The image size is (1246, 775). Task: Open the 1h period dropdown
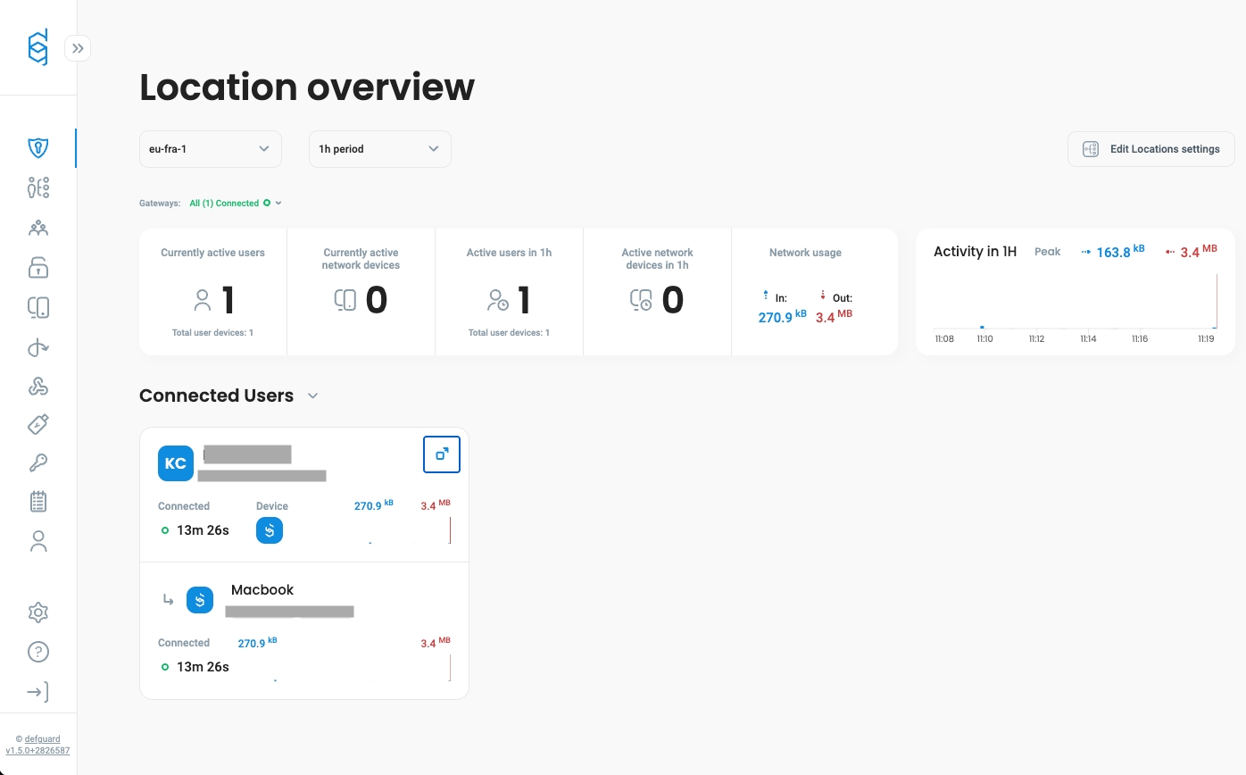click(x=379, y=149)
